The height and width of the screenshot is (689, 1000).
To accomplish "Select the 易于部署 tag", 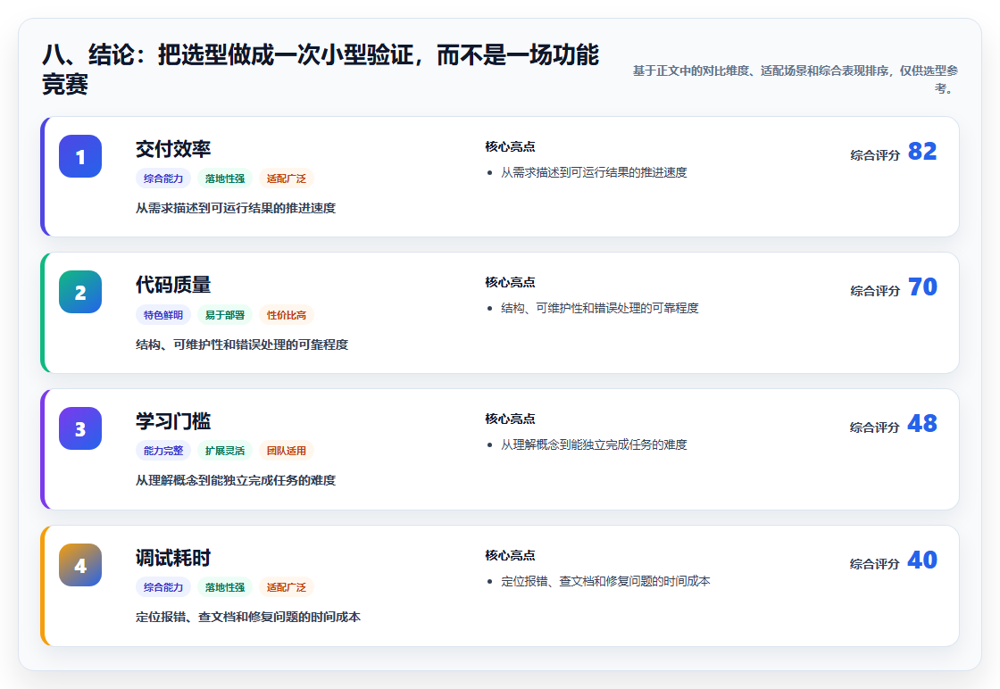I will click(x=225, y=315).
